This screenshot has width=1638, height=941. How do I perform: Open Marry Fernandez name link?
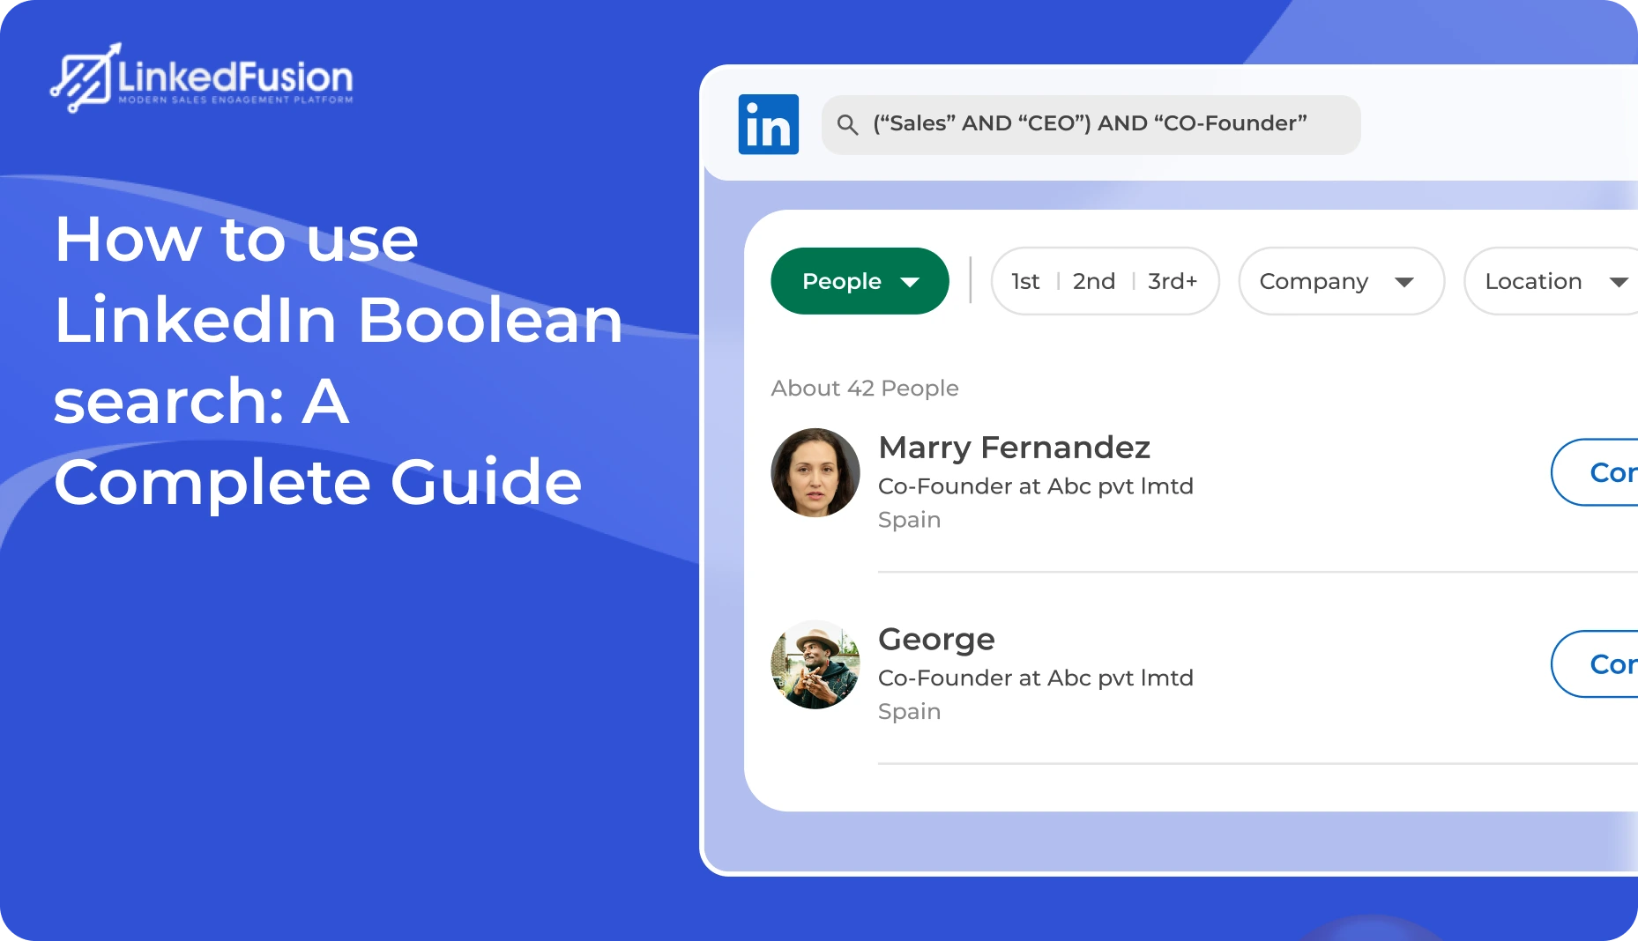point(1015,448)
